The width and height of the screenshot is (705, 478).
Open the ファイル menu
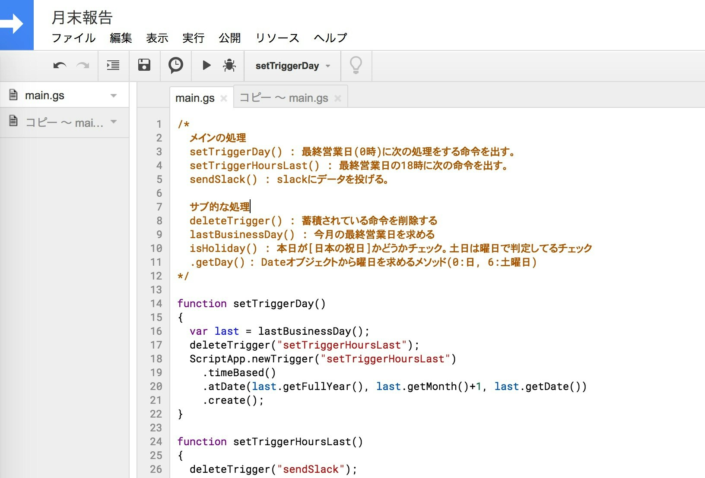[x=73, y=38]
